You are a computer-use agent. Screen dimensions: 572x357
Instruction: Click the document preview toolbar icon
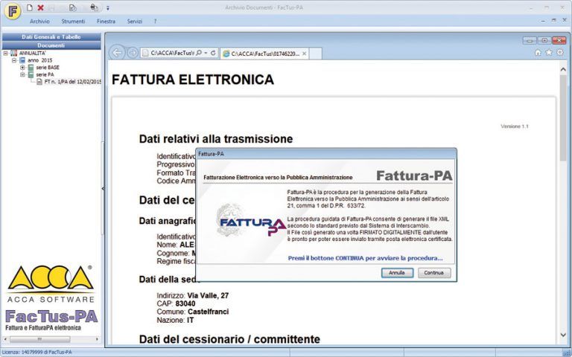pos(72,7)
